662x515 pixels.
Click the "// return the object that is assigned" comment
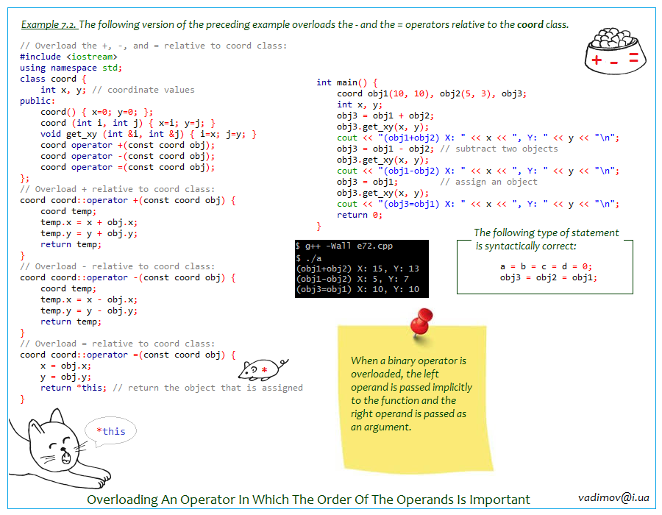coord(207,388)
